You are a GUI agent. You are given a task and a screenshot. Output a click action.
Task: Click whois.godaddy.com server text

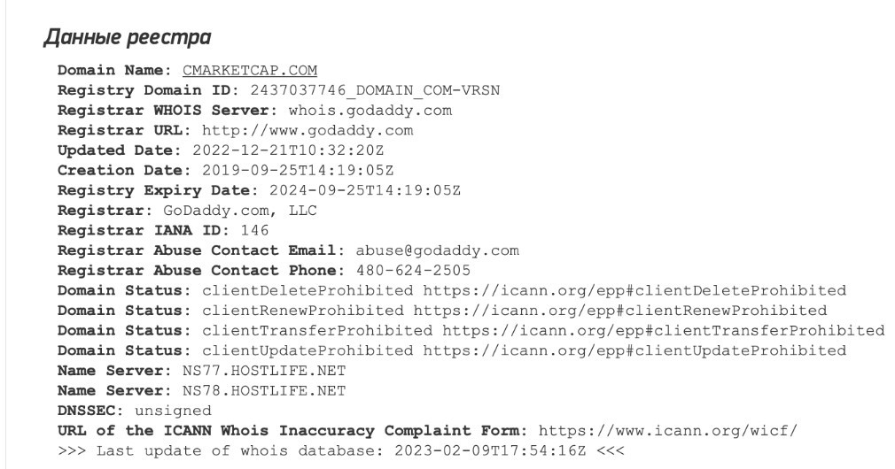coord(370,110)
